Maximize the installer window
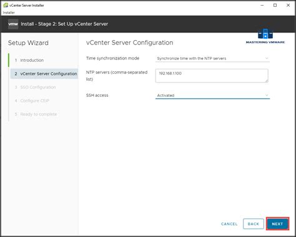Image resolution: width=296 pixels, height=237 pixels. (x=275, y=6)
